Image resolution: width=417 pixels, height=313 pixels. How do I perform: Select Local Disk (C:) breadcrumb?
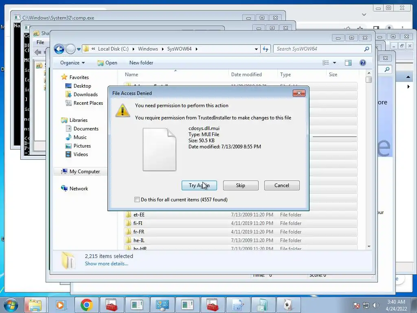point(113,49)
